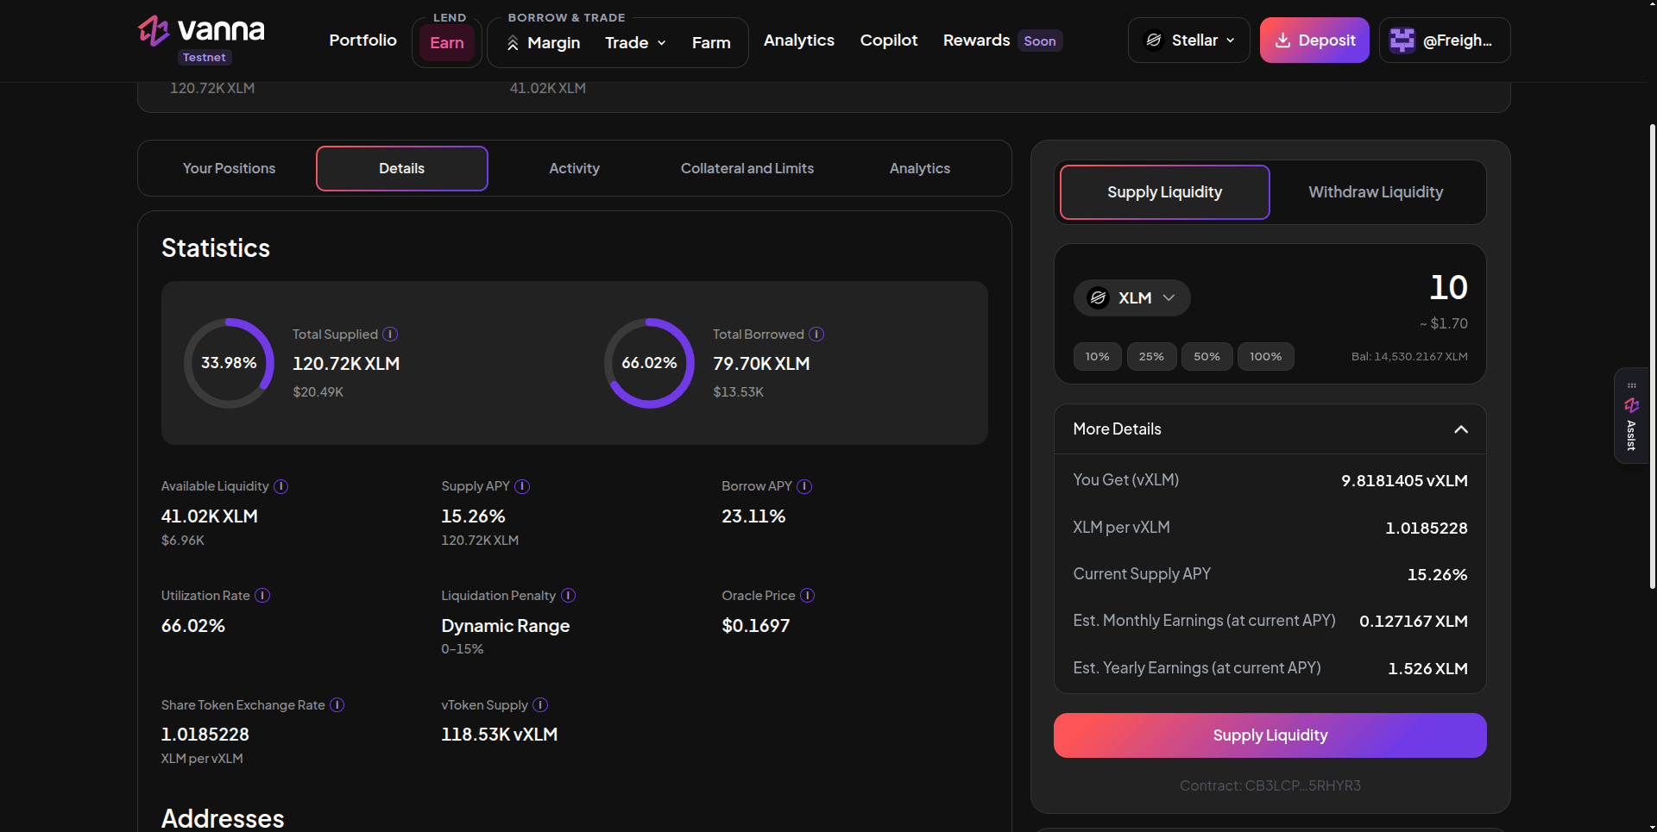Open the Earn page
Image resolution: width=1657 pixels, height=832 pixels.
point(447,43)
